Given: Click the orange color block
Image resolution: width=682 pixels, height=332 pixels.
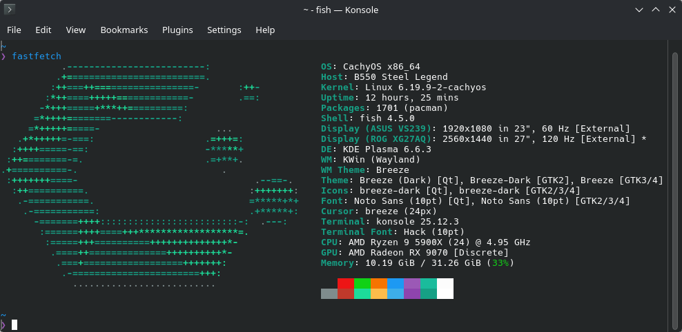Looking at the screenshot, I should (x=379, y=283).
